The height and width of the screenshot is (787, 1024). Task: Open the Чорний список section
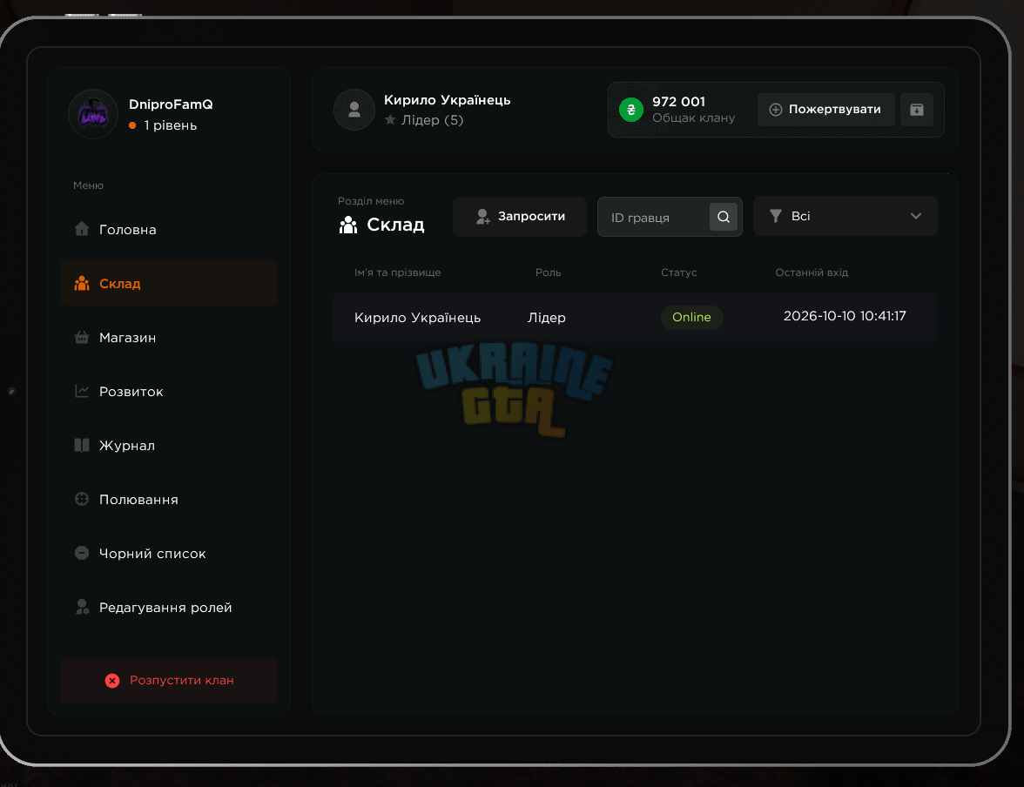169,553
